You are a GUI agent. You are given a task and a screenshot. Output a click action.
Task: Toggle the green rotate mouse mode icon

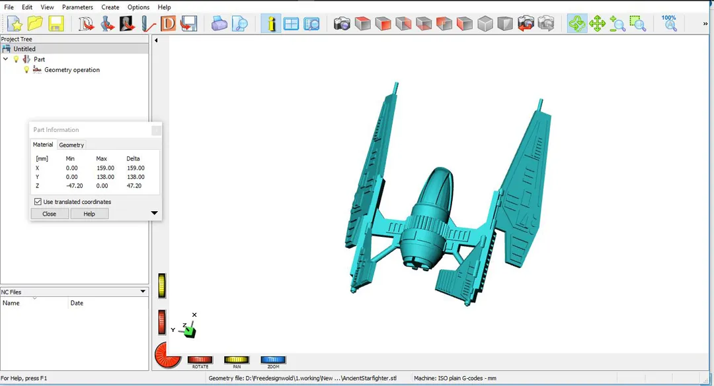[x=576, y=24]
